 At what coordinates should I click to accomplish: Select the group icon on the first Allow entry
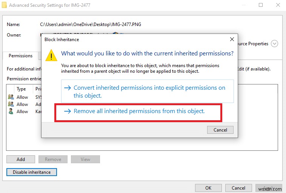tap(11, 97)
